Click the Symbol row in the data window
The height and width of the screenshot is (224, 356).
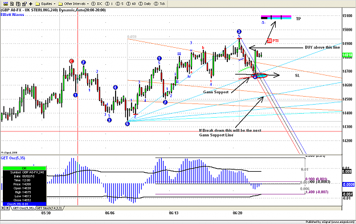(x=24, y=172)
